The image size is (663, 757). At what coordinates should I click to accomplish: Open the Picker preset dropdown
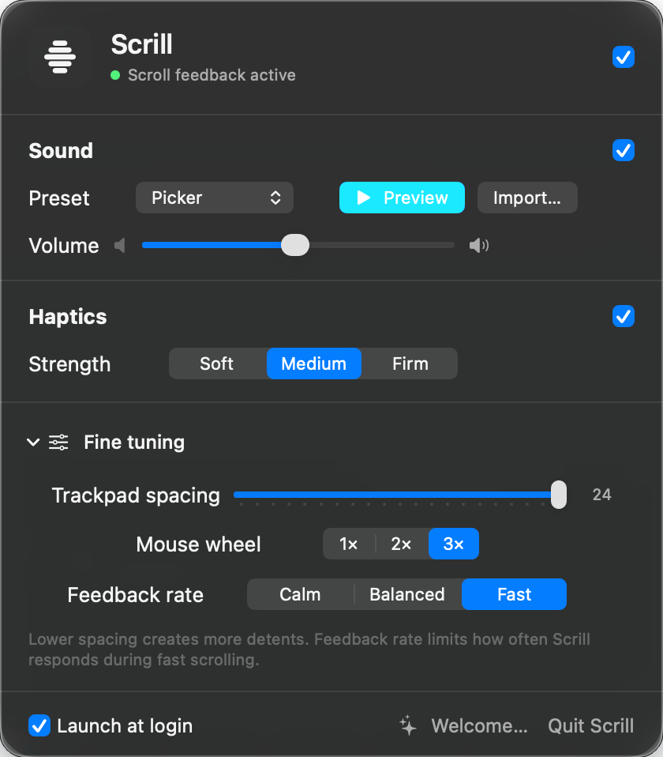pos(215,198)
